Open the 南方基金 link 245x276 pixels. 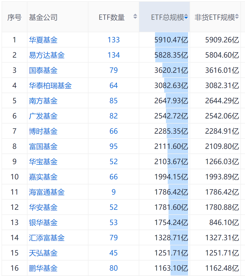point(43,101)
